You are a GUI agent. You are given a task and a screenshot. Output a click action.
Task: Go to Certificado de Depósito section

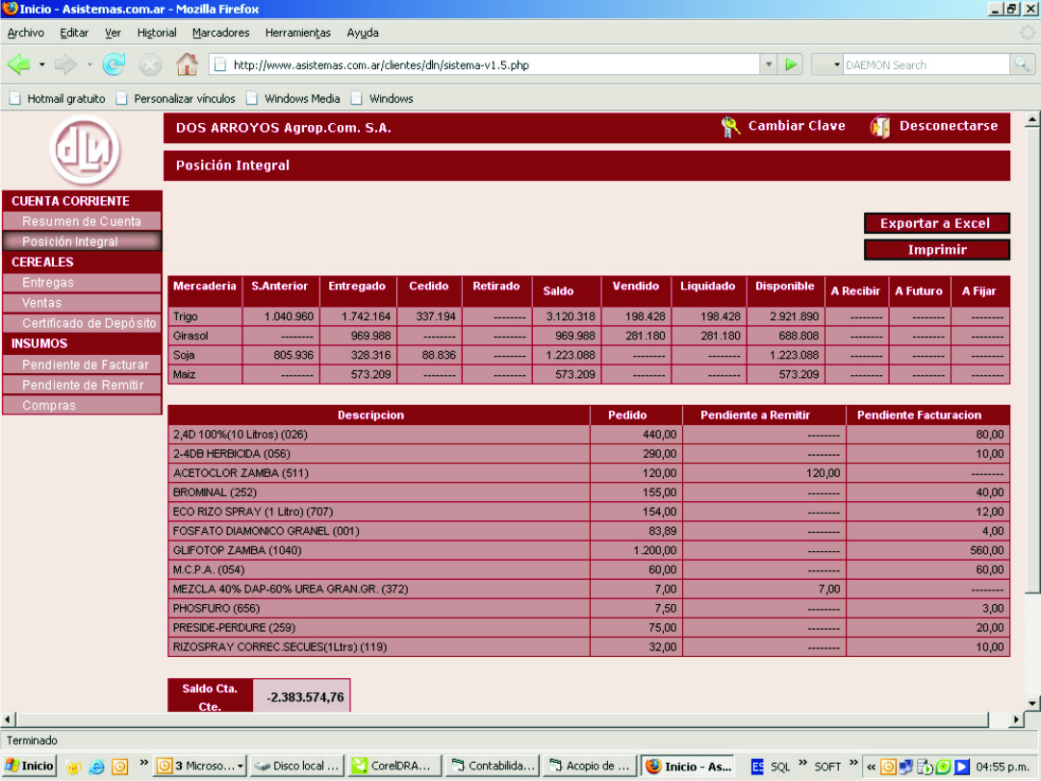(89, 323)
